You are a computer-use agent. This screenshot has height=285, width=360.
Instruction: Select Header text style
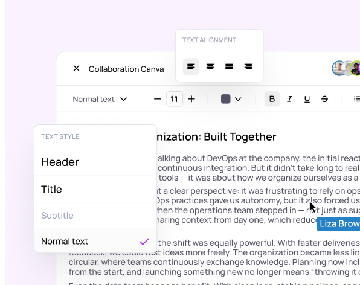tap(95, 162)
